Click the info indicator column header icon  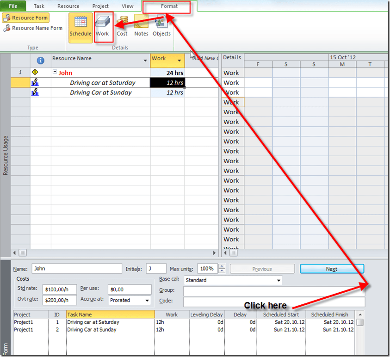click(x=40, y=60)
